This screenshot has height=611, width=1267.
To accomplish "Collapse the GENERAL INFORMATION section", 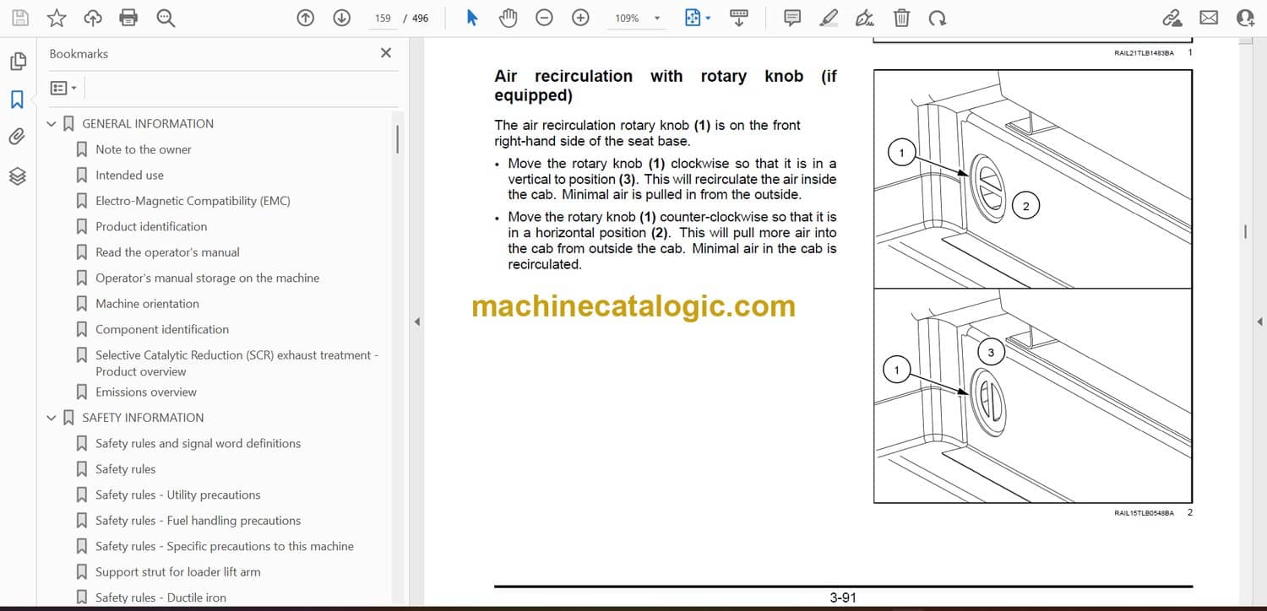I will point(52,124).
